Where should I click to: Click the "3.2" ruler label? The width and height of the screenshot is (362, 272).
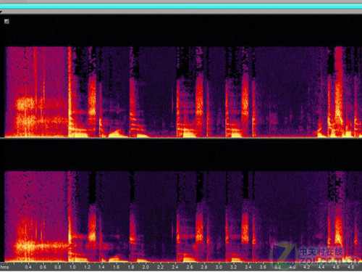point(233,267)
